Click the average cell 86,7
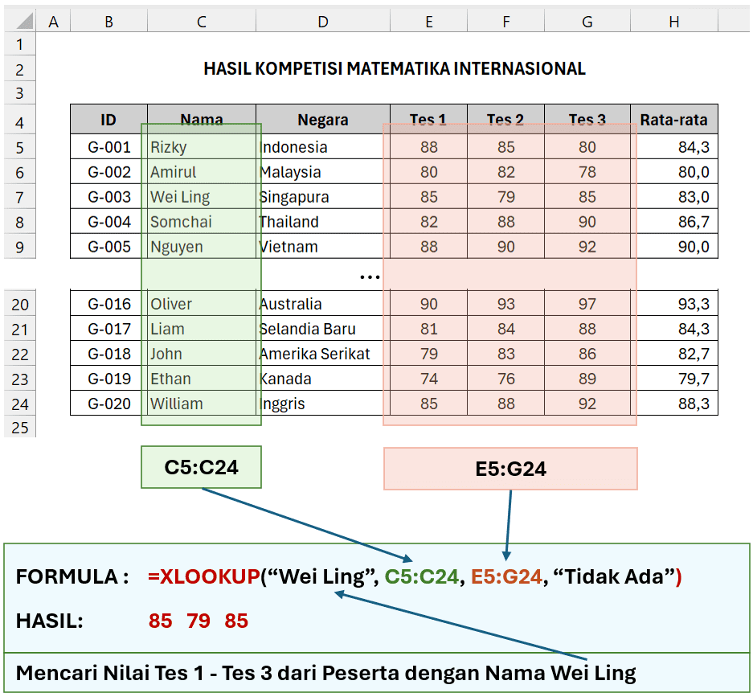Screen dimensions: 753x697 click(x=674, y=222)
